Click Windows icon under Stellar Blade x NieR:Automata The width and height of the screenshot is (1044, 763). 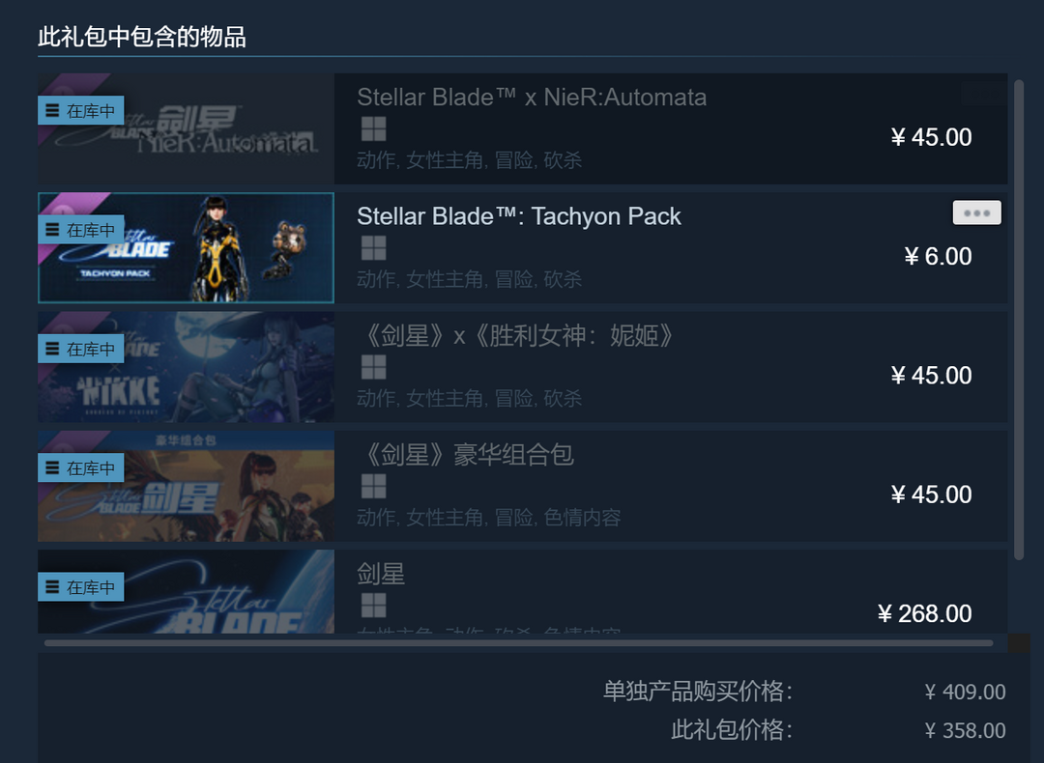(x=373, y=129)
